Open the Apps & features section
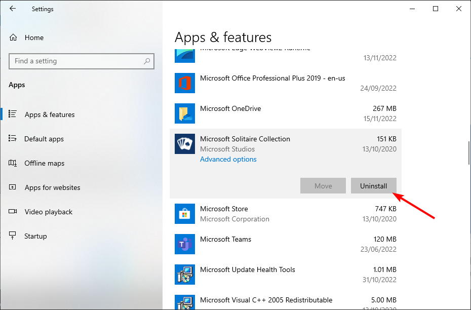Viewport: 471px width, 310px height. pyautogui.click(x=50, y=114)
